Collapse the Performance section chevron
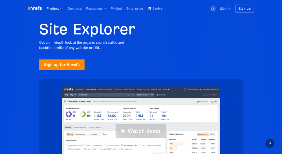Image resolution: width=282 pixels, height=154 pixels. [162, 140]
